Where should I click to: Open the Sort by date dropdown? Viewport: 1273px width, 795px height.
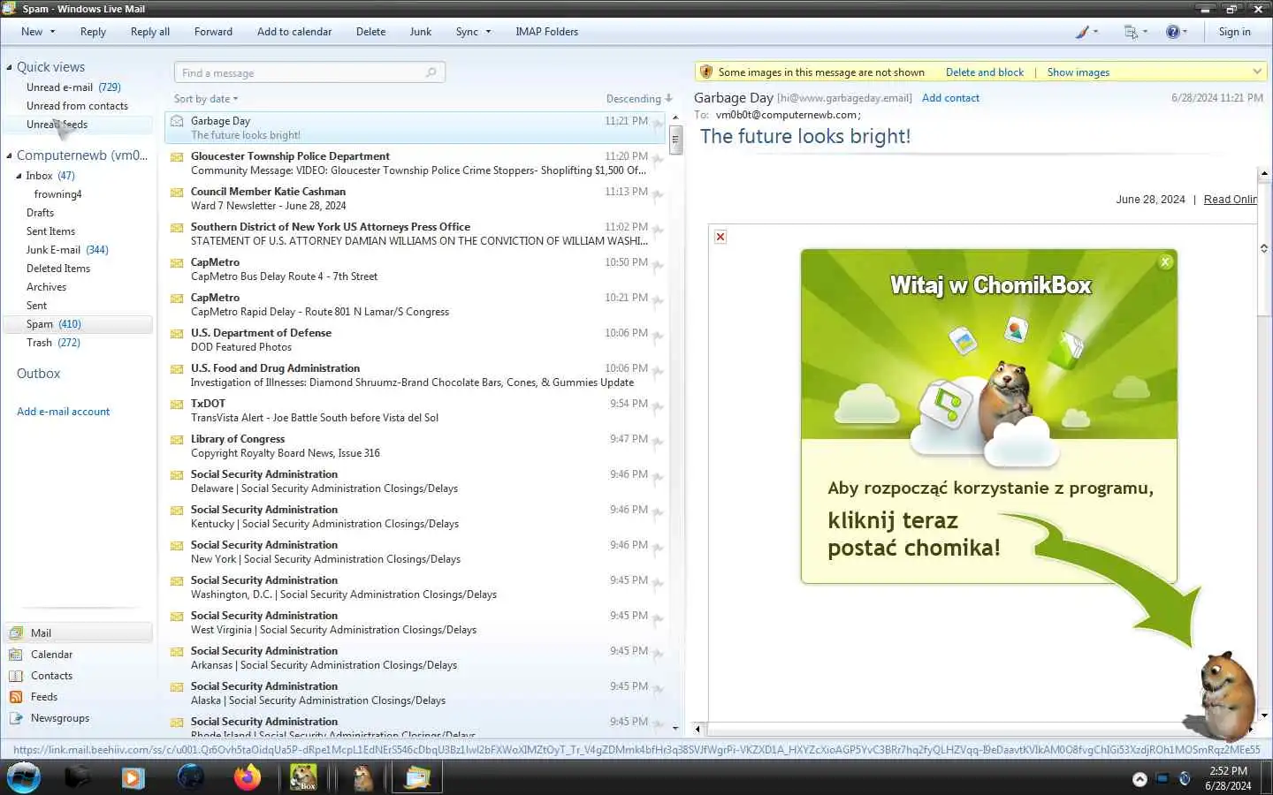coord(206,99)
